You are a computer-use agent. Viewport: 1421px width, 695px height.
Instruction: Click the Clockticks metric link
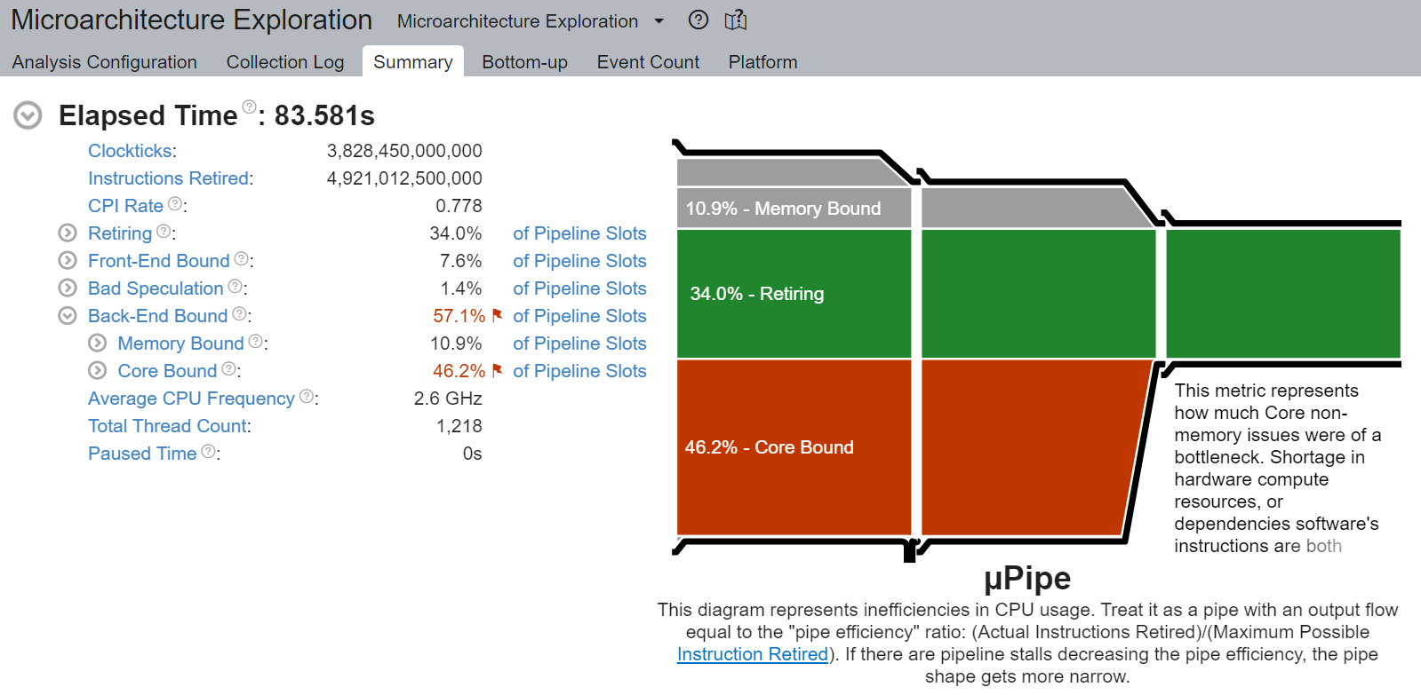click(131, 151)
